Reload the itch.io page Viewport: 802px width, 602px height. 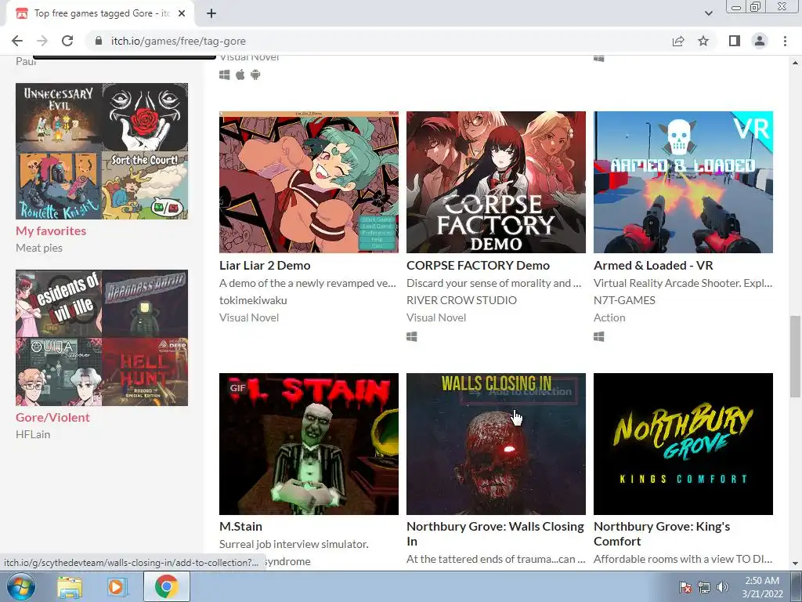[x=67, y=41]
